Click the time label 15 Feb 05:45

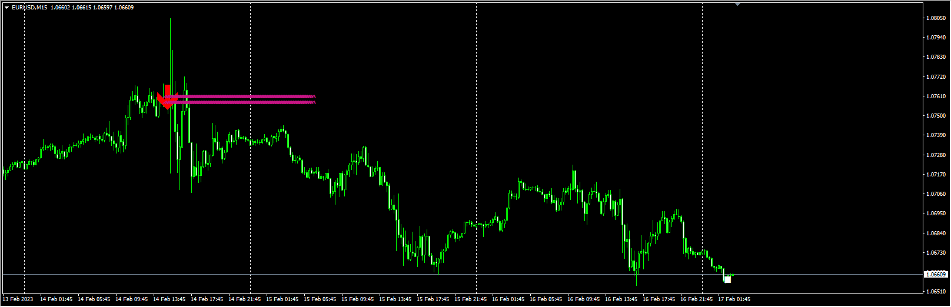[320, 299]
